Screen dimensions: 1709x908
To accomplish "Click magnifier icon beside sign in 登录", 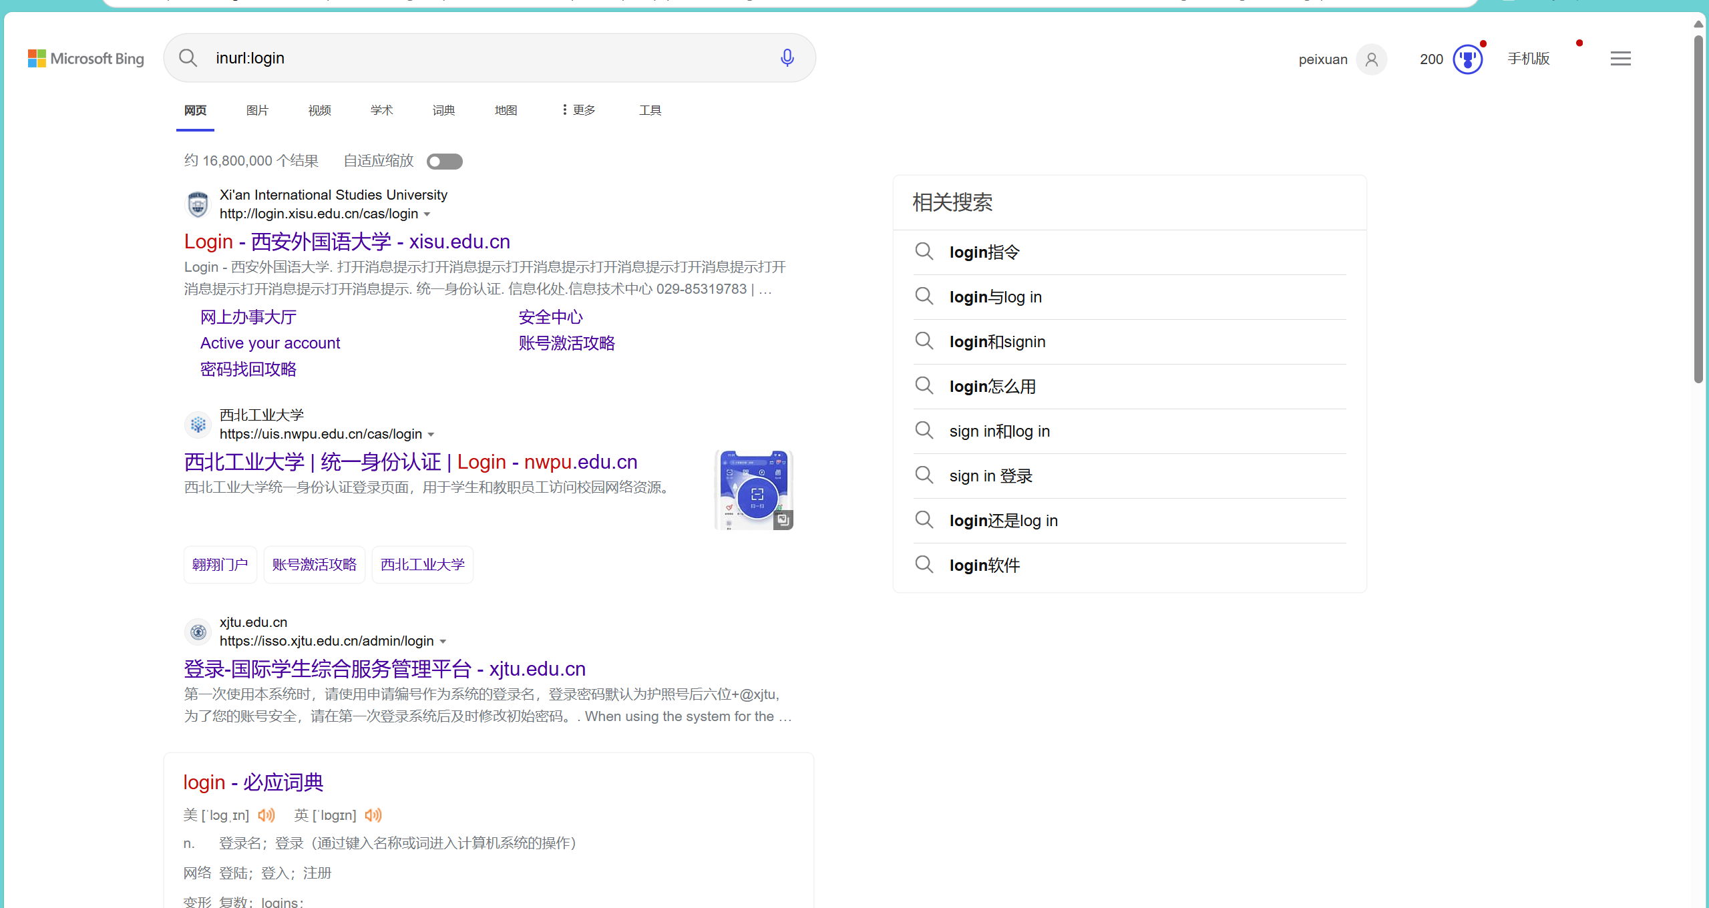I will click(x=924, y=475).
